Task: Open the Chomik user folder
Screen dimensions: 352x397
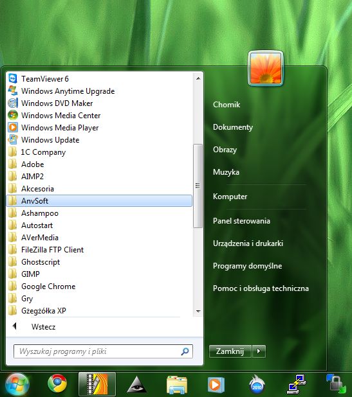Action: pos(227,104)
